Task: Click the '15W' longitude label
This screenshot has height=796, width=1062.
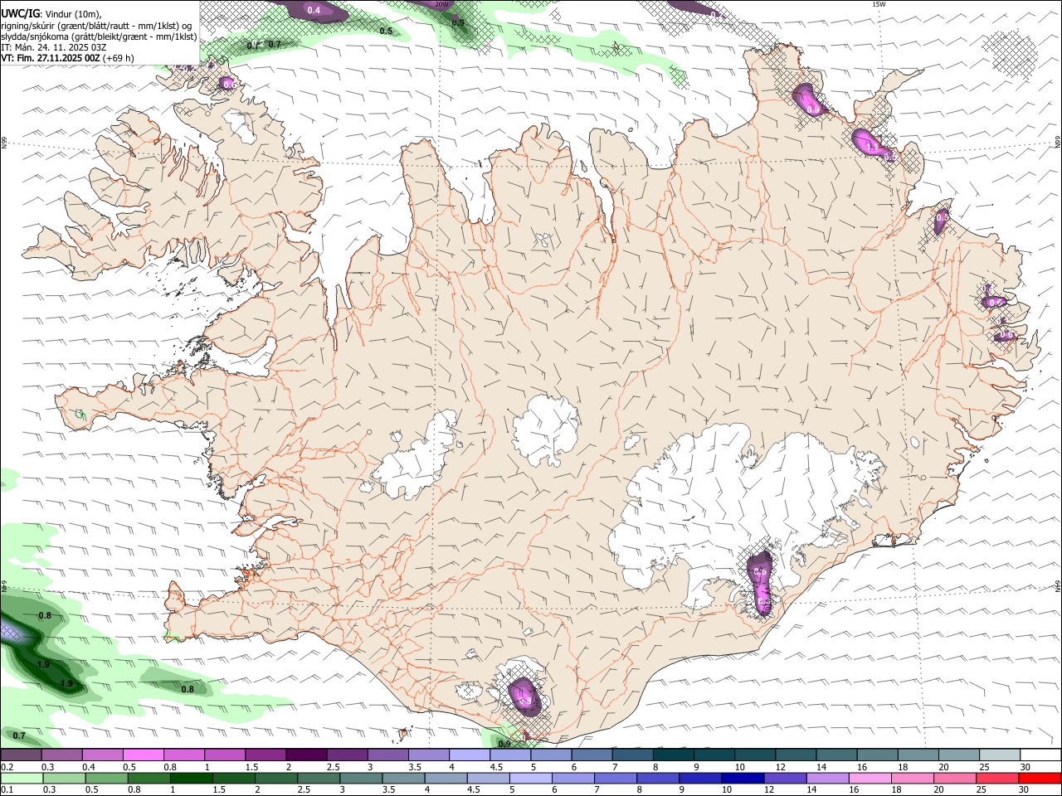Action: pos(879,4)
